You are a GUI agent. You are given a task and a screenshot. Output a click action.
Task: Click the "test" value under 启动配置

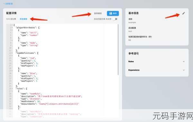point(130,31)
